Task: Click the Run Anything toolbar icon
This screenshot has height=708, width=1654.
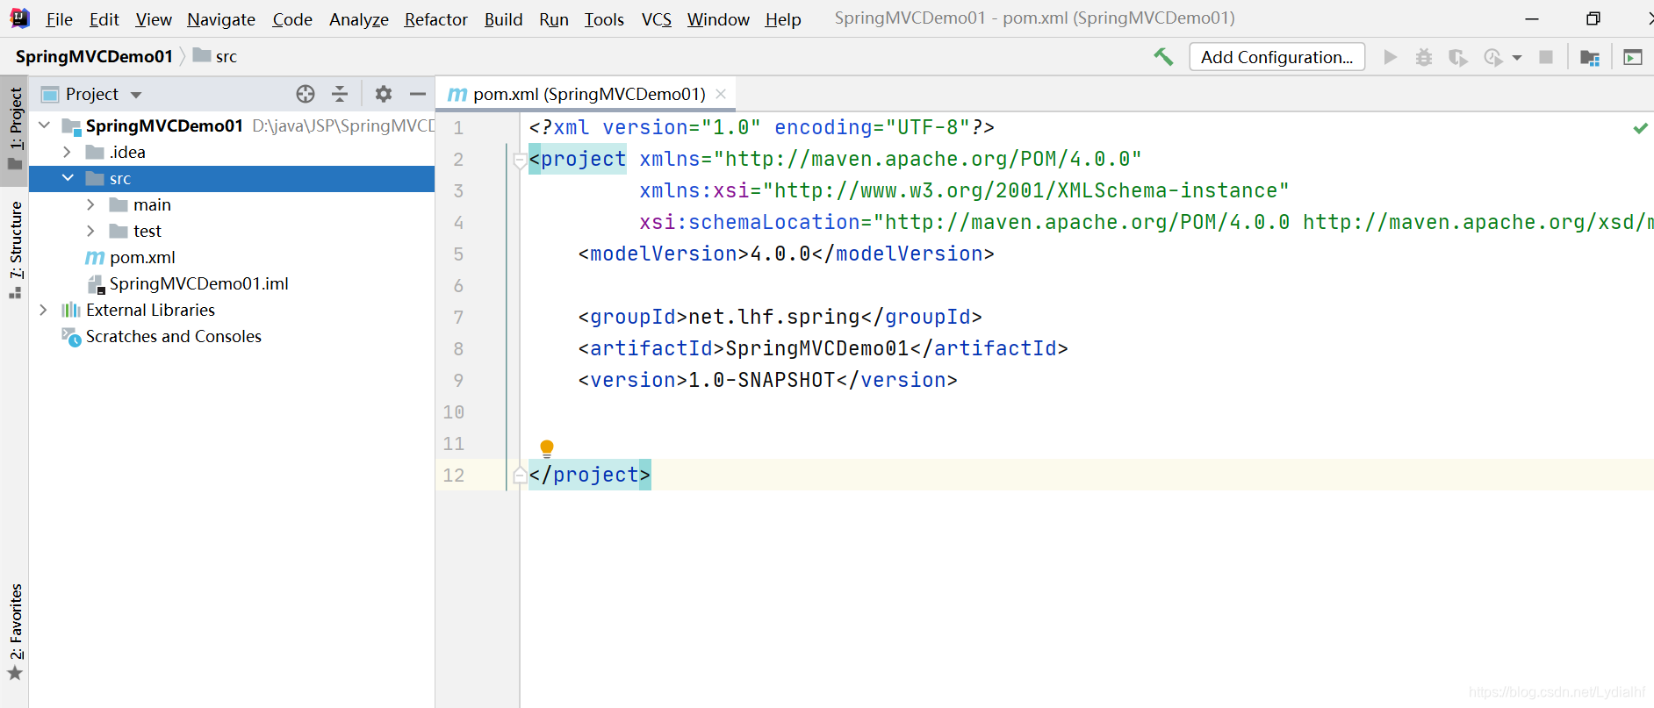Action: point(1633,58)
